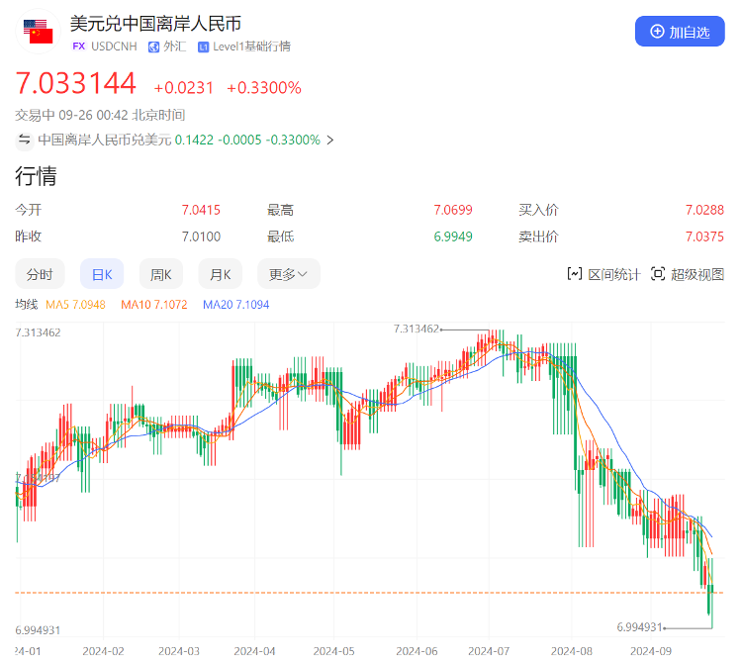Click the percent change +0.3300%
The height and width of the screenshot is (661, 742).
point(264,87)
